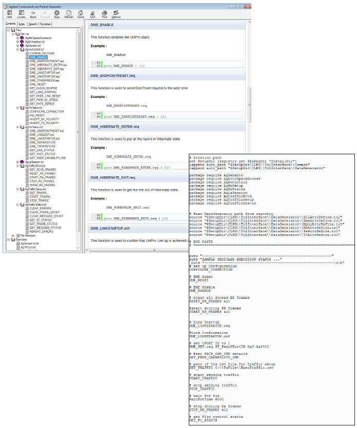Screen dimensions: 357x428
Task: Select REPORT_ERRORS tree item
Action: 42,232
